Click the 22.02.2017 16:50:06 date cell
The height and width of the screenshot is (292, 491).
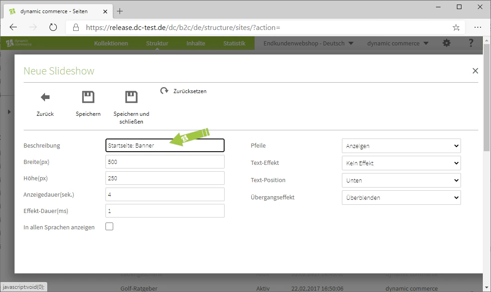(317, 288)
